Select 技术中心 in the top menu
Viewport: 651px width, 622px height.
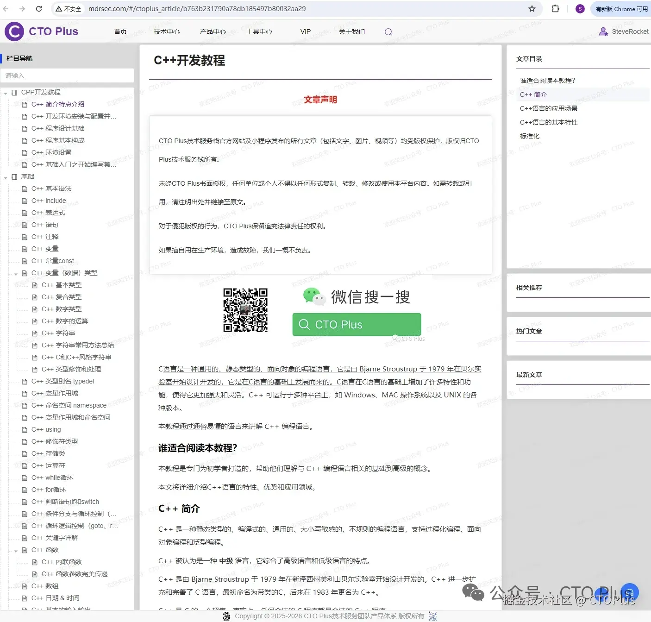[x=166, y=31]
